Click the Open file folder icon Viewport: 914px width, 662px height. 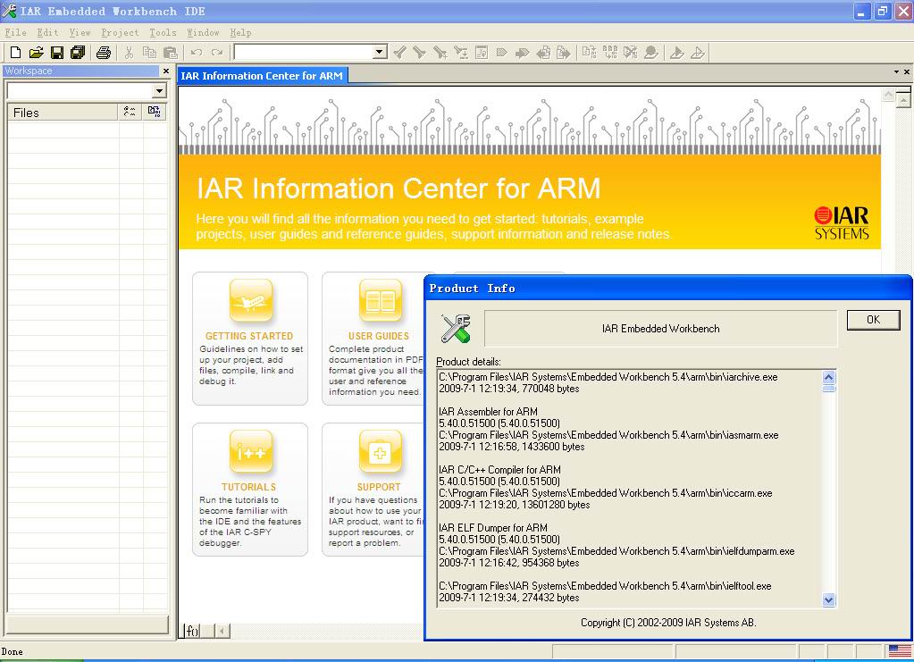point(36,53)
